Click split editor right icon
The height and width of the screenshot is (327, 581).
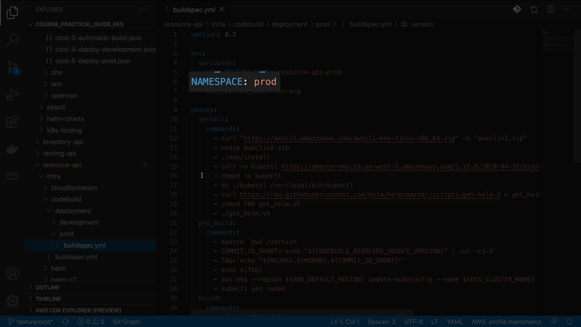point(551,9)
